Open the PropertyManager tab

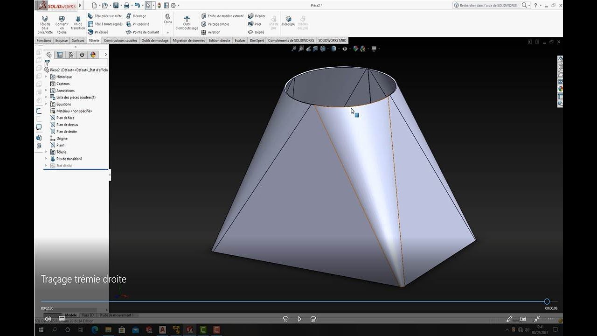pyautogui.click(x=60, y=55)
